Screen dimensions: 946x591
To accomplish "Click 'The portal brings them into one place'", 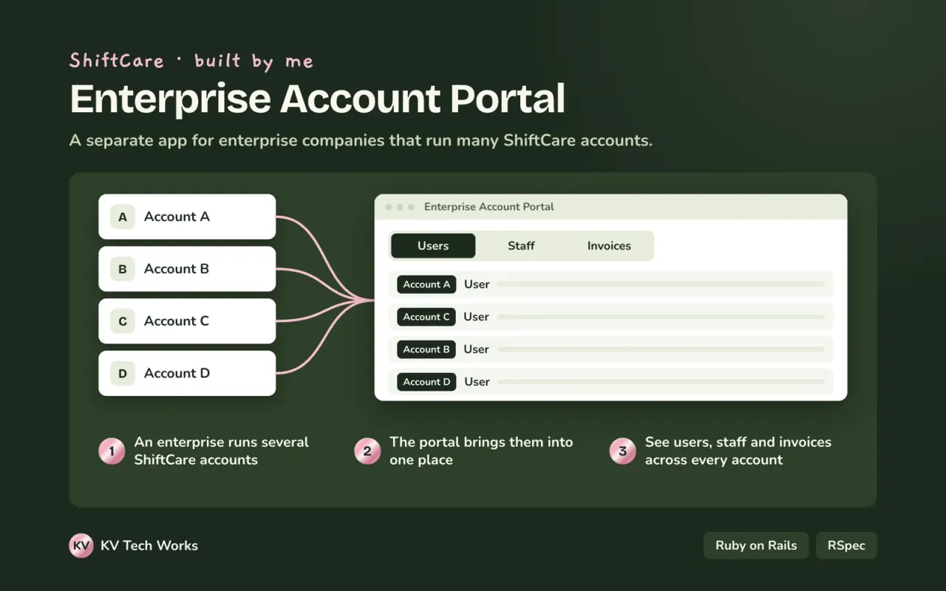I will pyautogui.click(x=481, y=451).
